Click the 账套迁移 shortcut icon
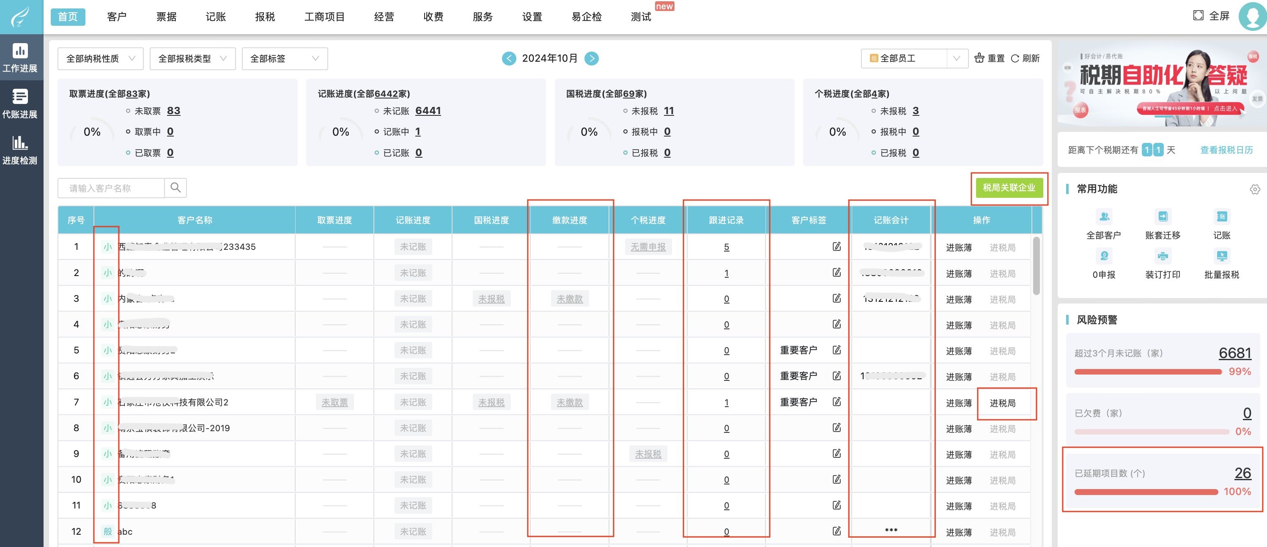1267x547 pixels. 1162,217
